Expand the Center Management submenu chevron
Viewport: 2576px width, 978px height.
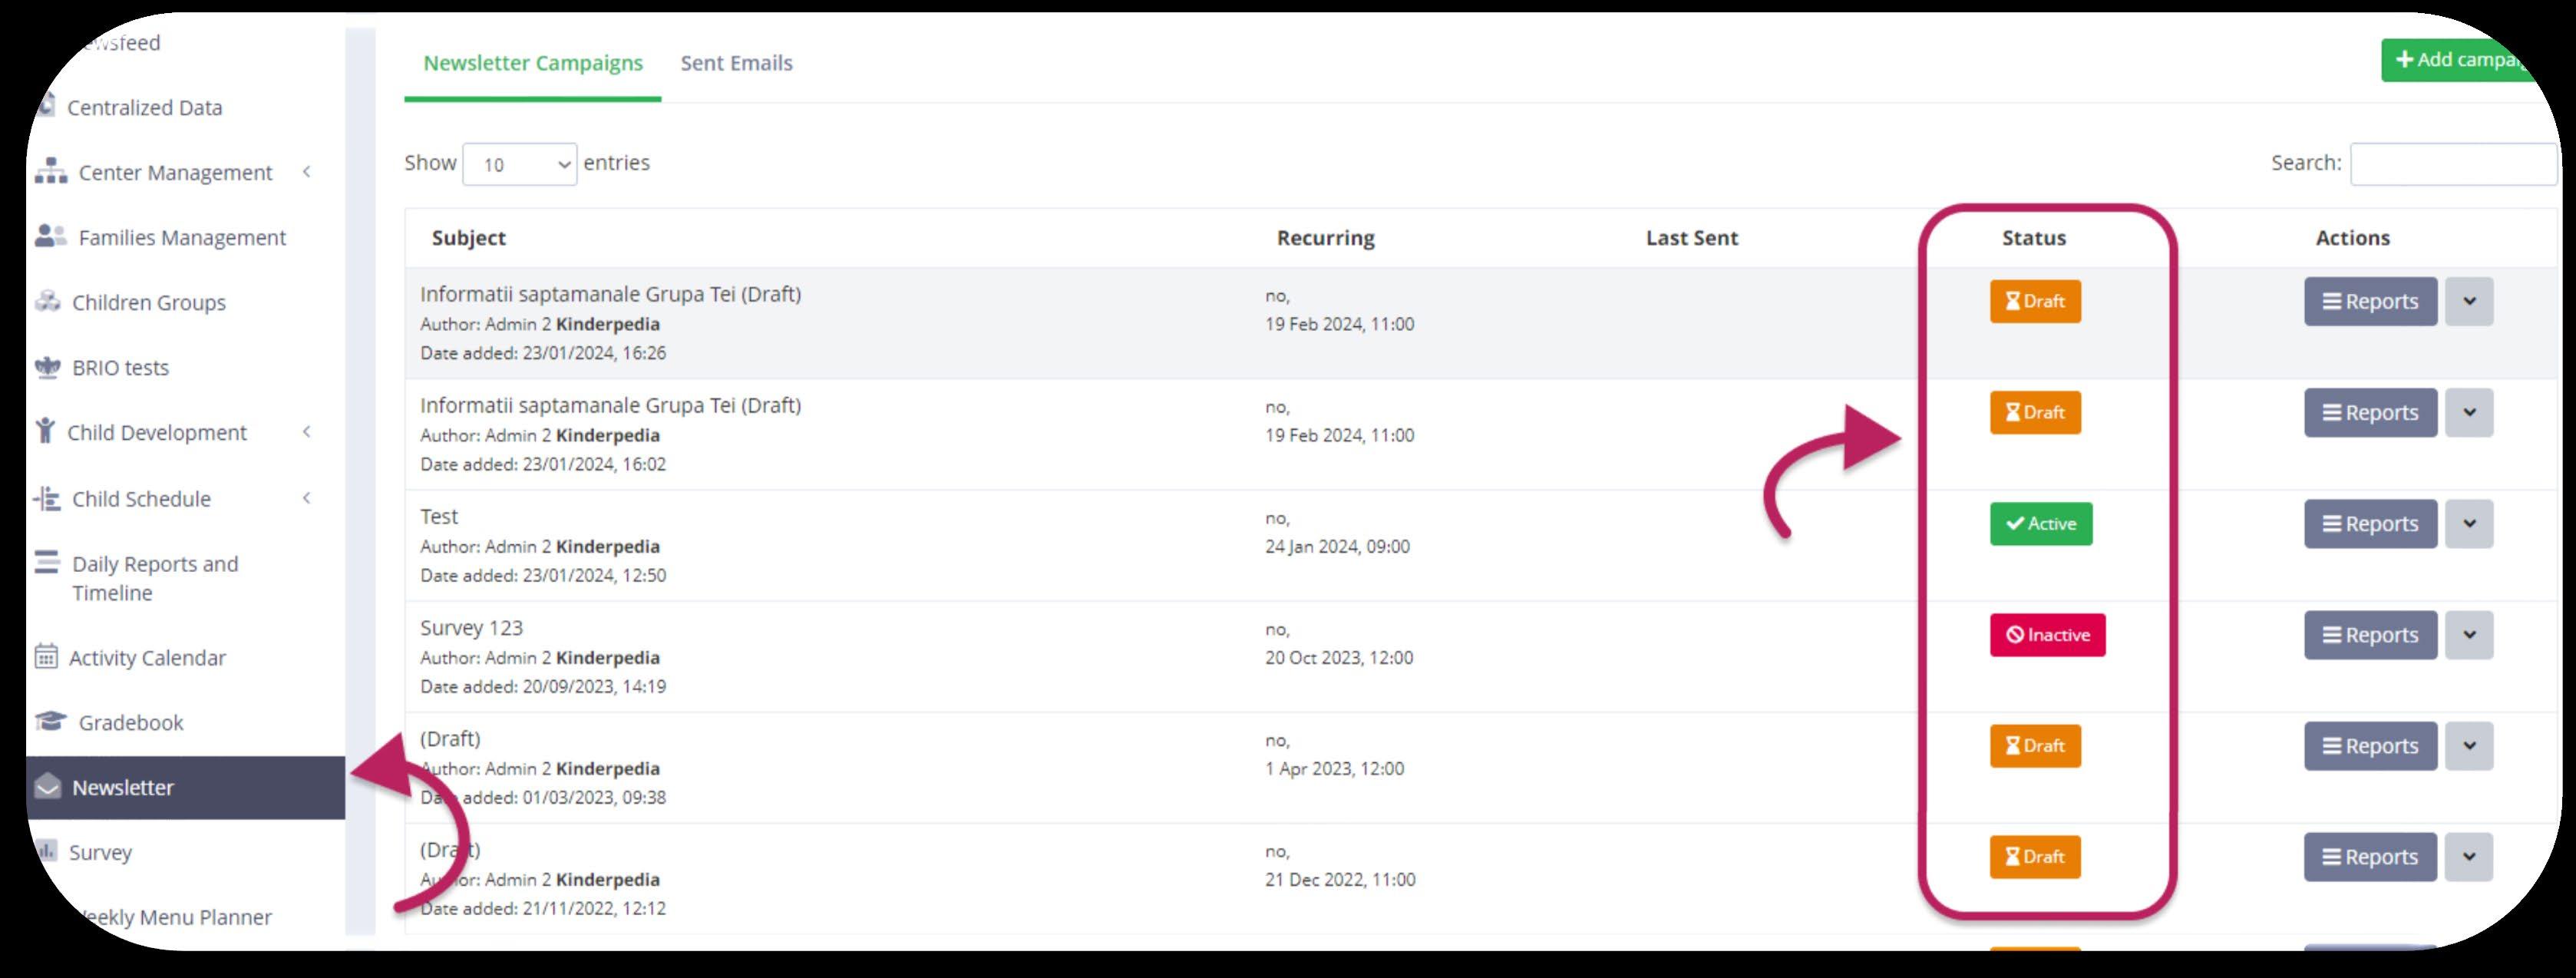point(307,172)
